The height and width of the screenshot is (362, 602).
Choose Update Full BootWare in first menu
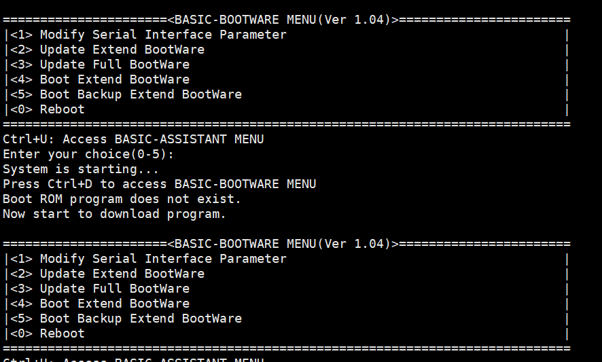point(114,65)
